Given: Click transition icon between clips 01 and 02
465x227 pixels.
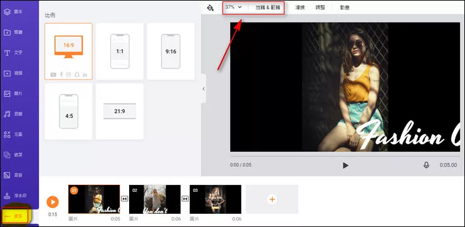Looking at the screenshot, I should (x=125, y=199).
